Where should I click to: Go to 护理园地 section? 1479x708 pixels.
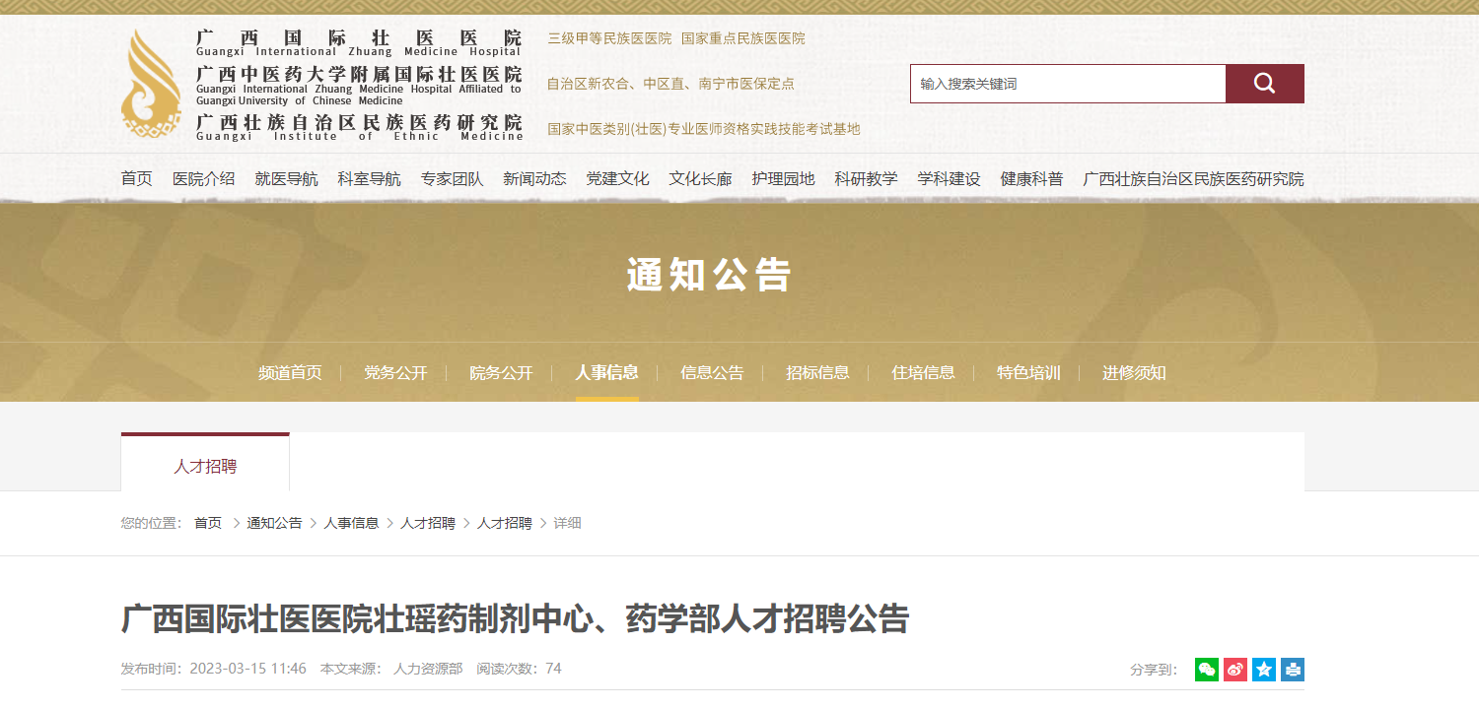(x=784, y=179)
